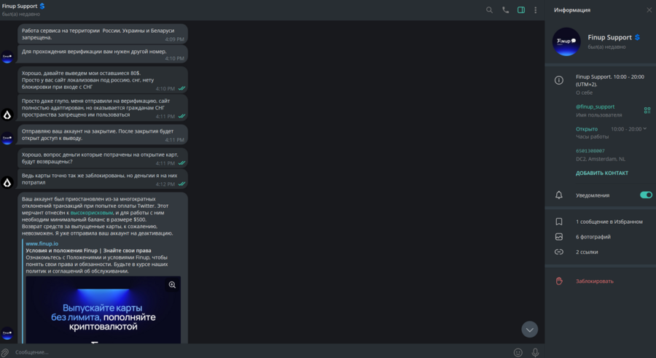Zoom the link preview image with magnifier icon
Viewport: 656px width, 358px height.
pyautogui.click(x=172, y=285)
